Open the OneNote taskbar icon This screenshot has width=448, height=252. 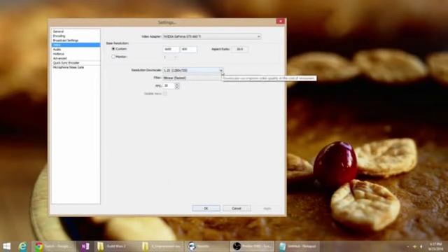[x=85, y=246]
